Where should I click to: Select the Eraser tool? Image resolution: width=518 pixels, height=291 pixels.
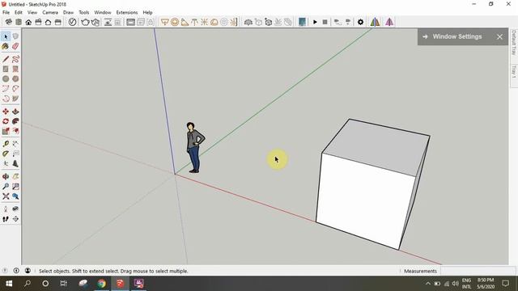[x=15, y=47]
